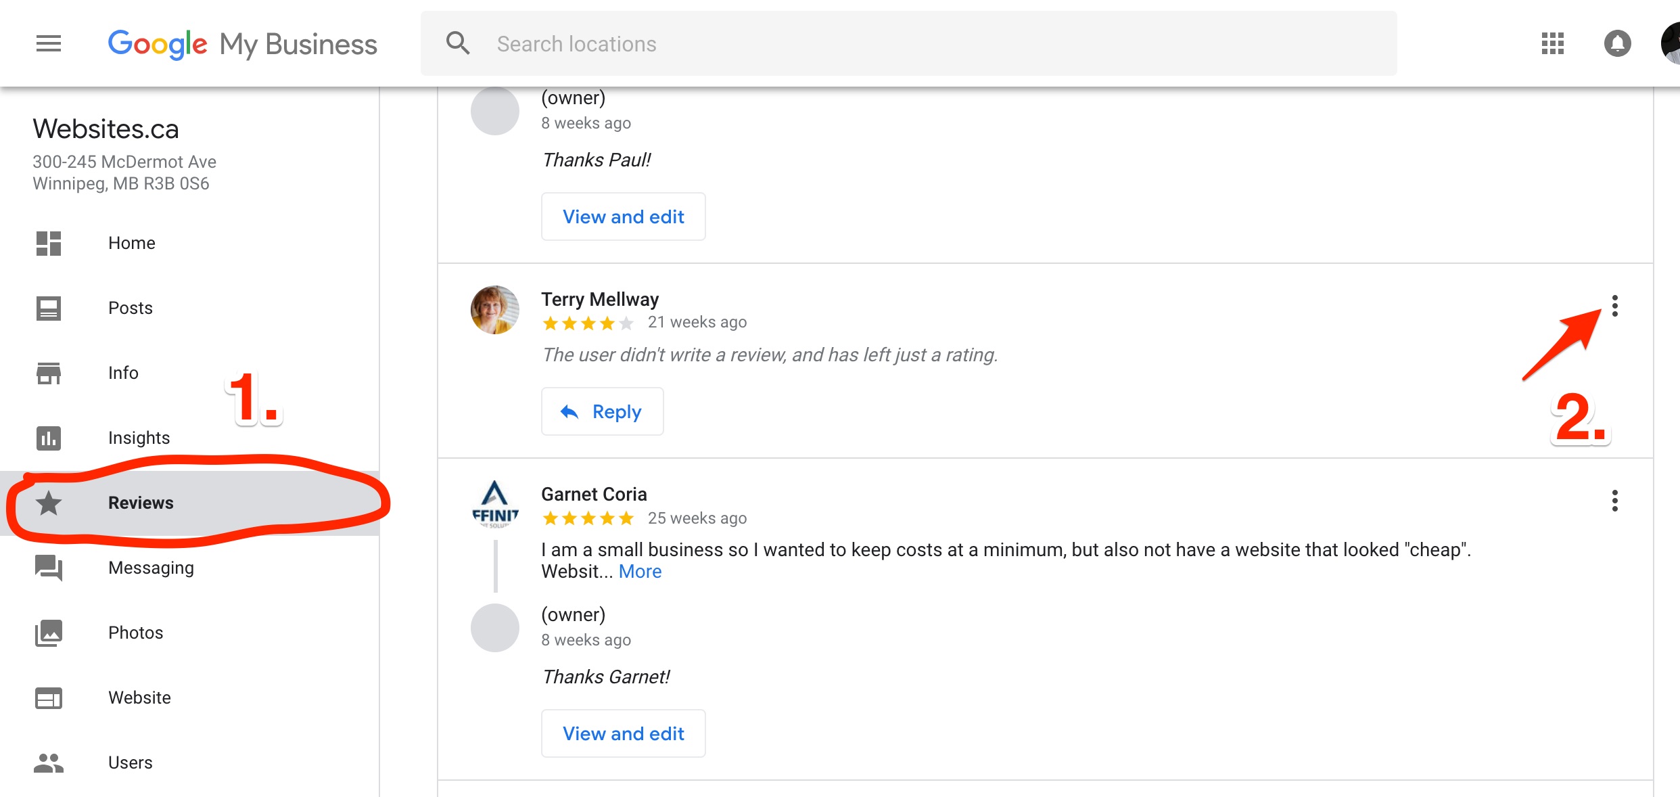Screen dimensions: 1680x797
Task: Click View and edit under Thanks Paul
Action: coord(624,217)
